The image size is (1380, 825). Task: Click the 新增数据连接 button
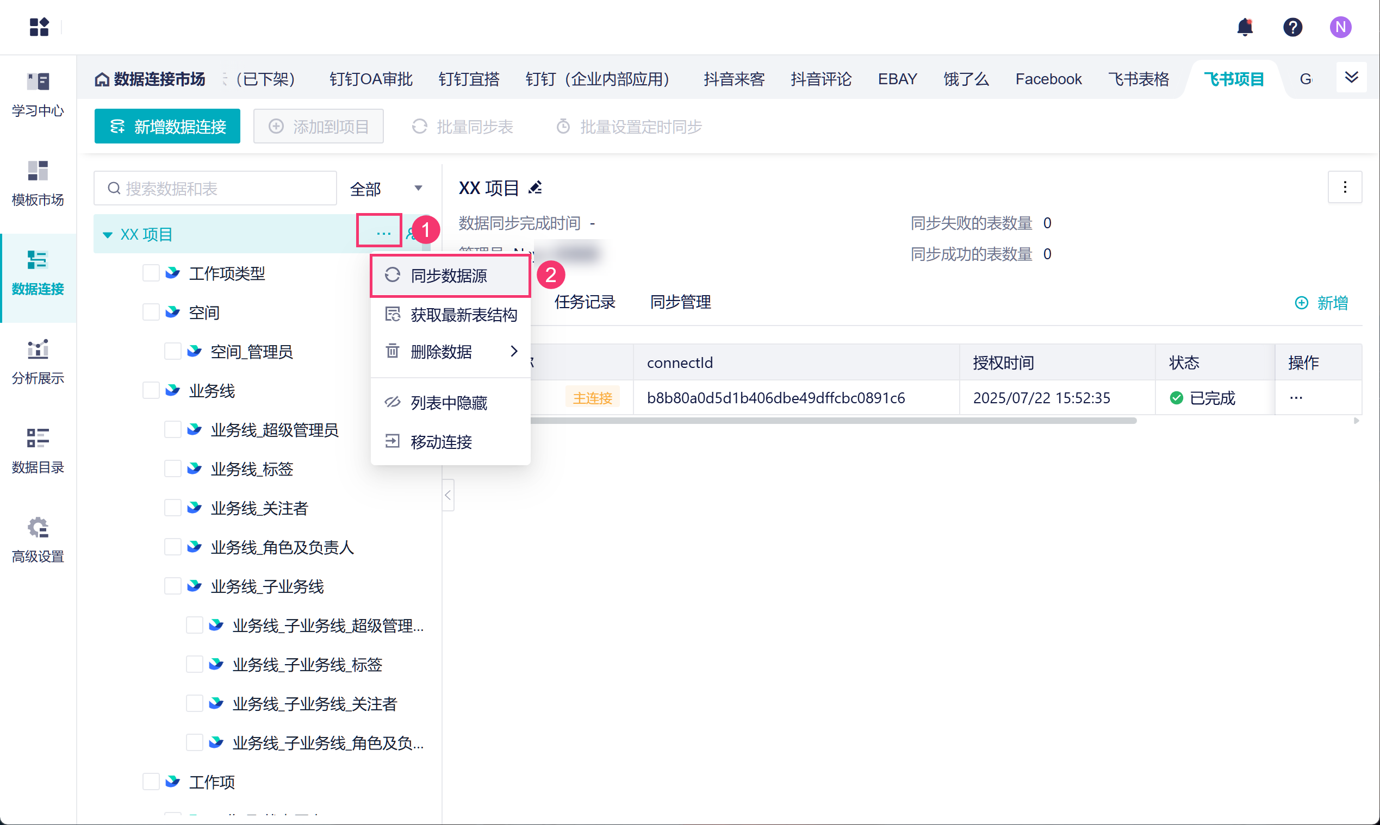167,127
